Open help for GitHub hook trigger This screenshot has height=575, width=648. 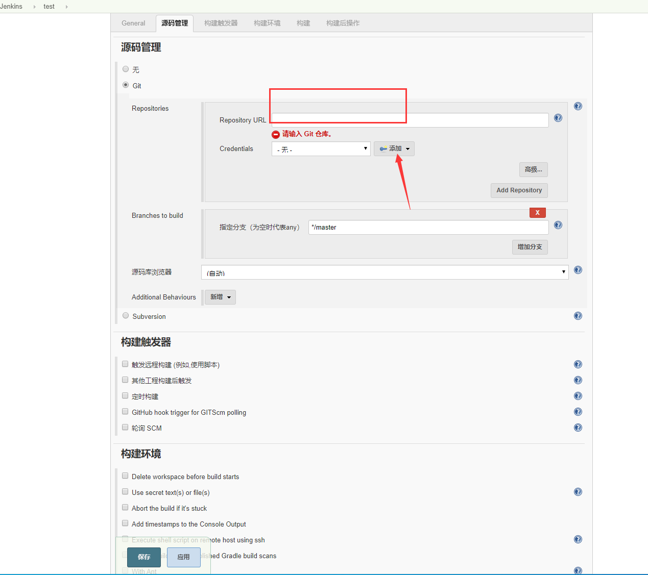(x=578, y=412)
